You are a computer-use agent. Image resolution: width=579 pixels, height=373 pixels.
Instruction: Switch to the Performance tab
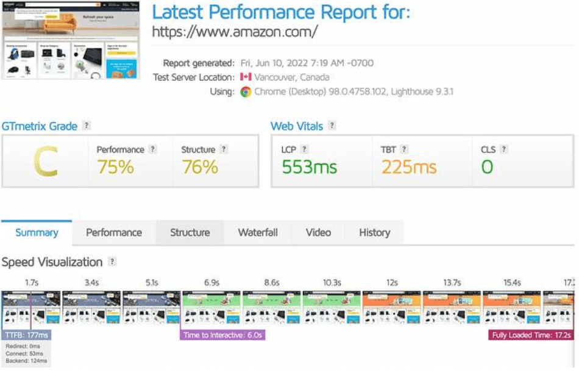click(114, 233)
